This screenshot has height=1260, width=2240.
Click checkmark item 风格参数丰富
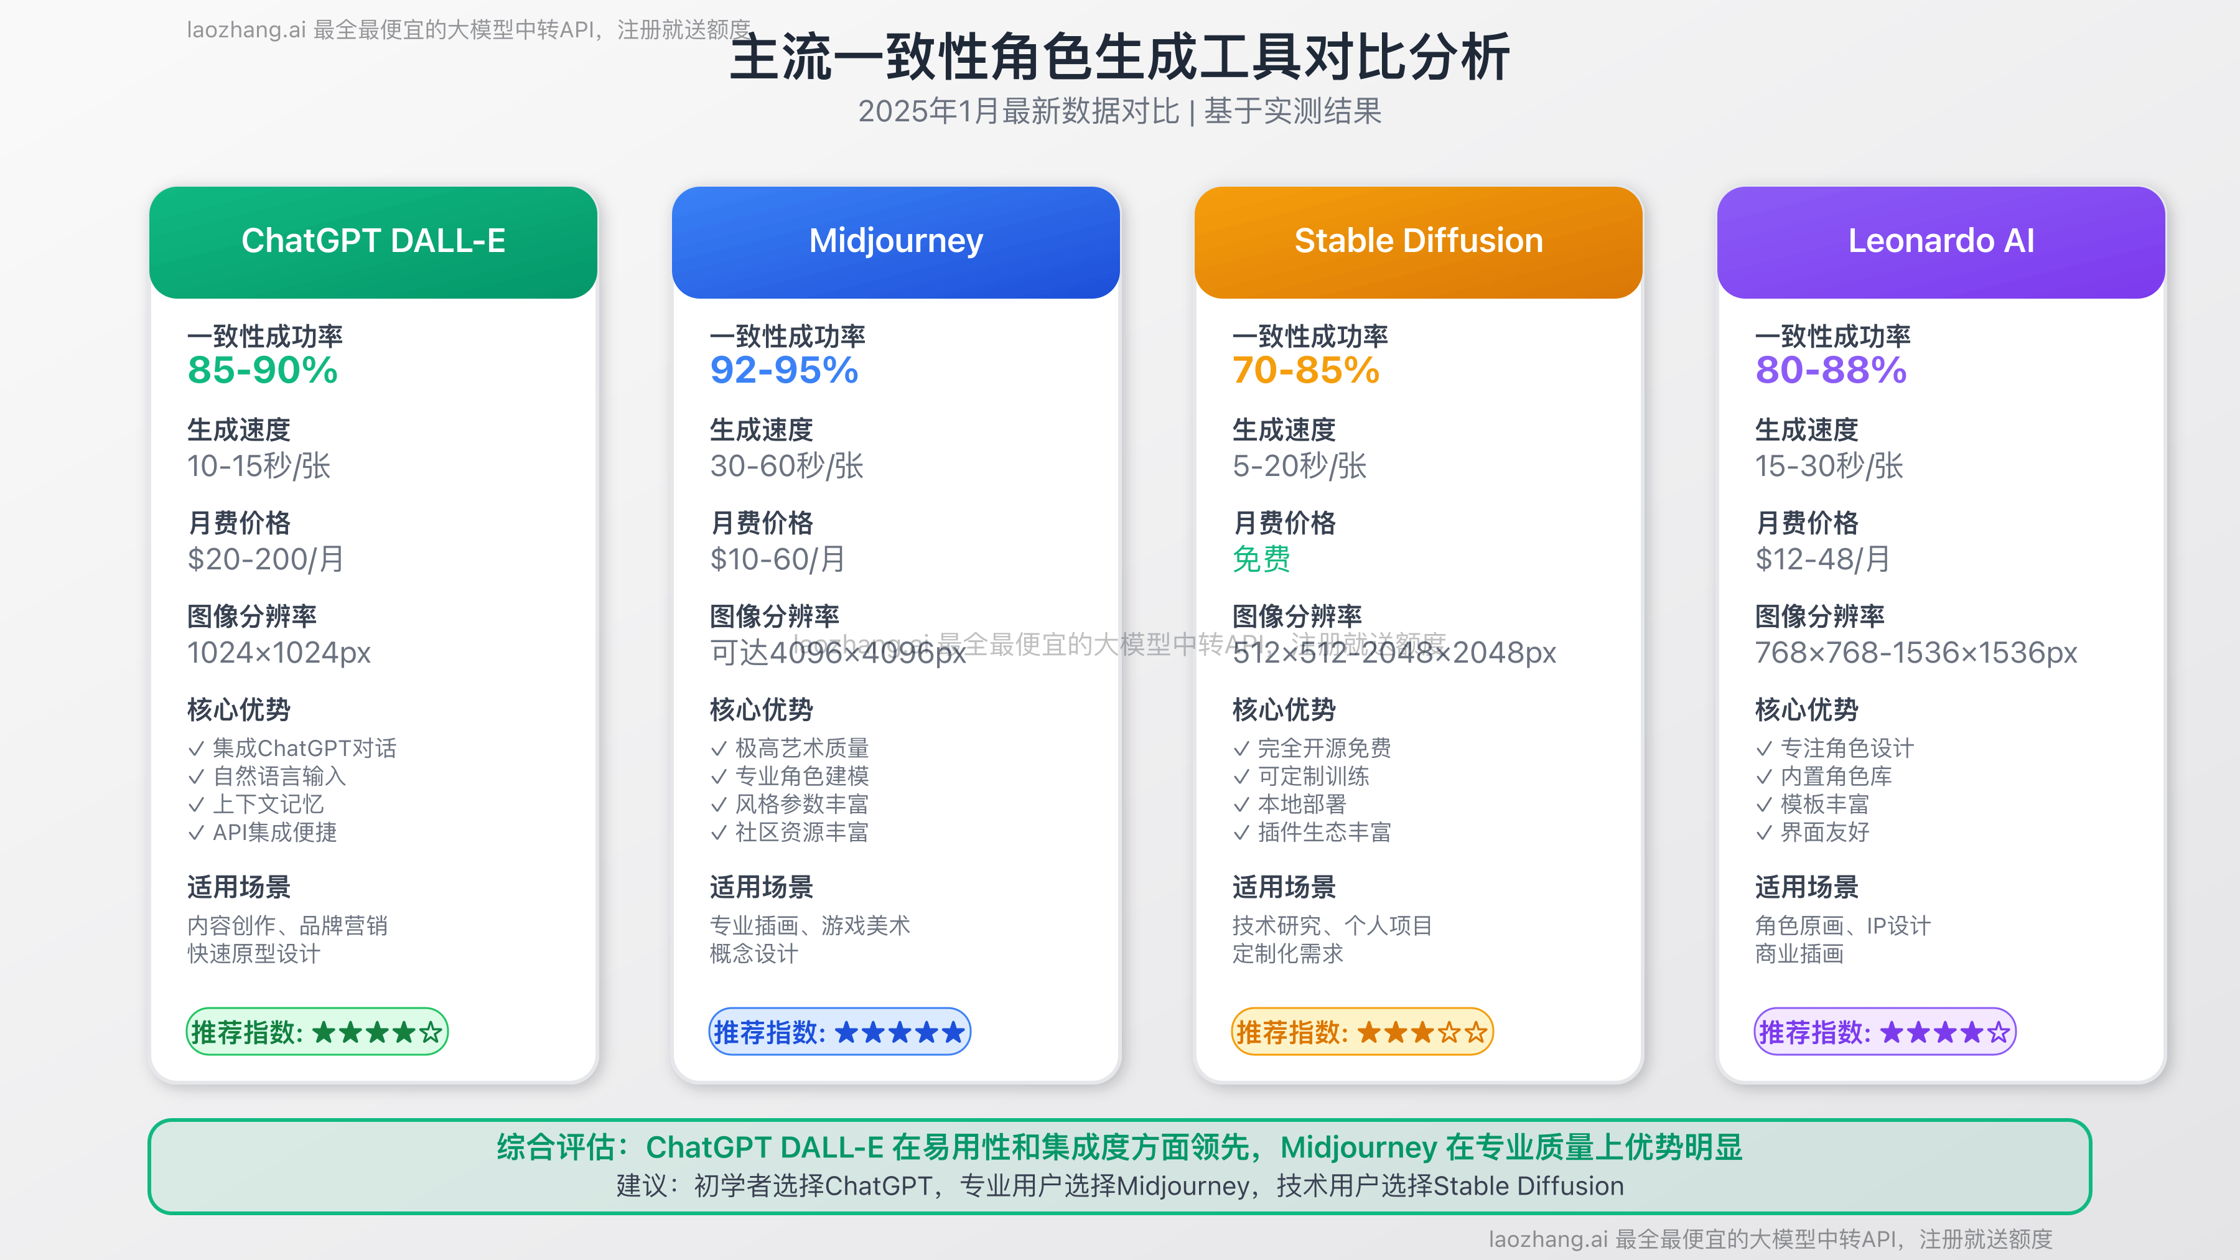tap(790, 805)
